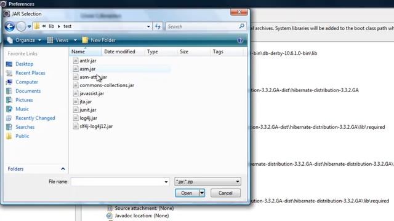Click the Tags column header
The image size is (394, 221).
click(x=227, y=52)
